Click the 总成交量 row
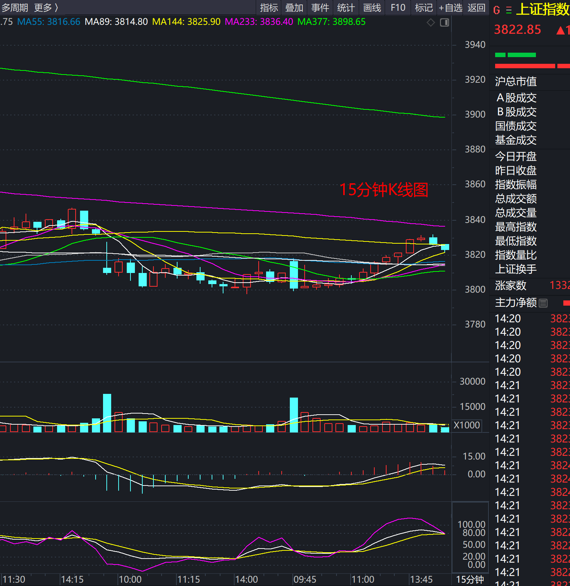570x586 pixels. (530, 213)
